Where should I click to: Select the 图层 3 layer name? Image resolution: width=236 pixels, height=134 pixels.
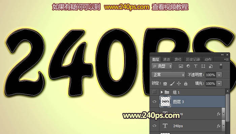point(178,102)
